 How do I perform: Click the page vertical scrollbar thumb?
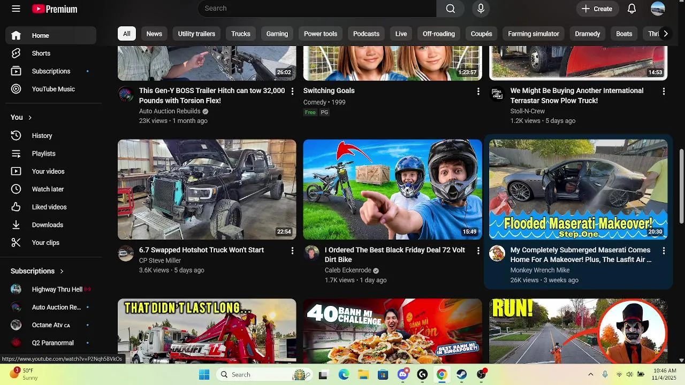click(681, 186)
